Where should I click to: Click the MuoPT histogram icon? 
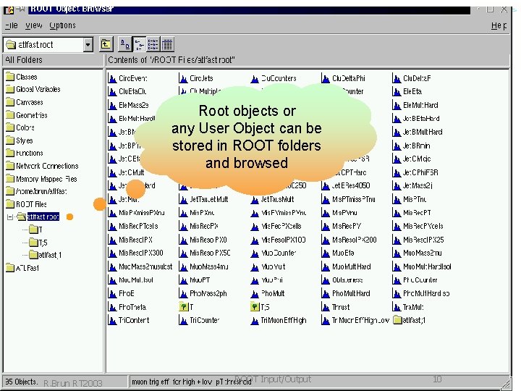(183, 280)
